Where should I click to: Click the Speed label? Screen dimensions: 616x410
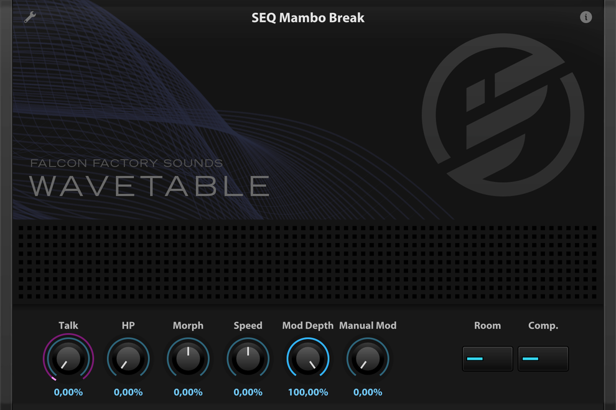(248, 326)
